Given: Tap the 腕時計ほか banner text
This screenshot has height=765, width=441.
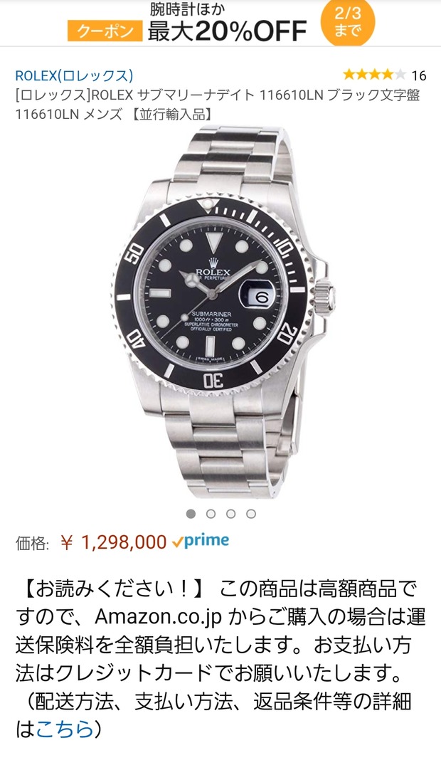Looking at the screenshot, I should [187, 9].
